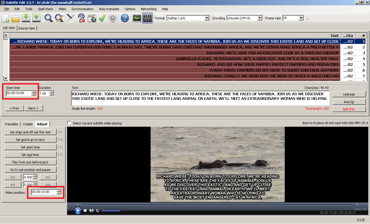Open the Visual sync tool
Screen dimensions: 370x224
click(x=92, y=18)
